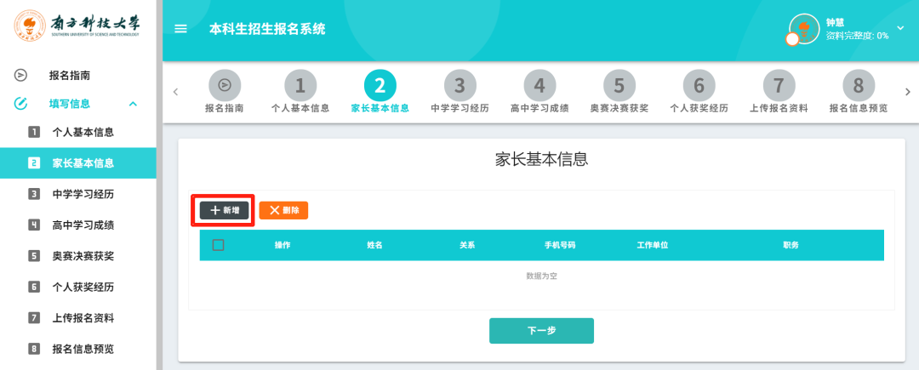Image resolution: width=919 pixels, height=370 pixels.
Task: Click the step 1 circle icon
Action: pyautogui.click(x=300, y=85)
